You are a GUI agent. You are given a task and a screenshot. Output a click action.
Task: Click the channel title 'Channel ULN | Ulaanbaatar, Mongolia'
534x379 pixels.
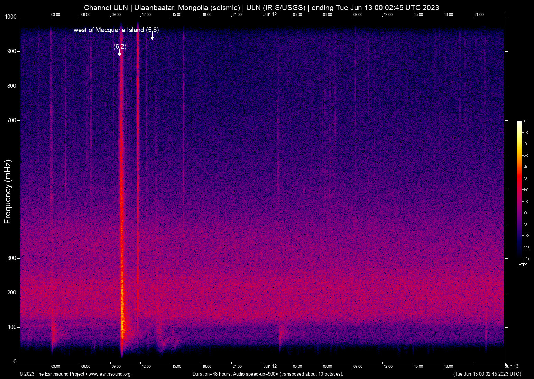click(162, 7)
